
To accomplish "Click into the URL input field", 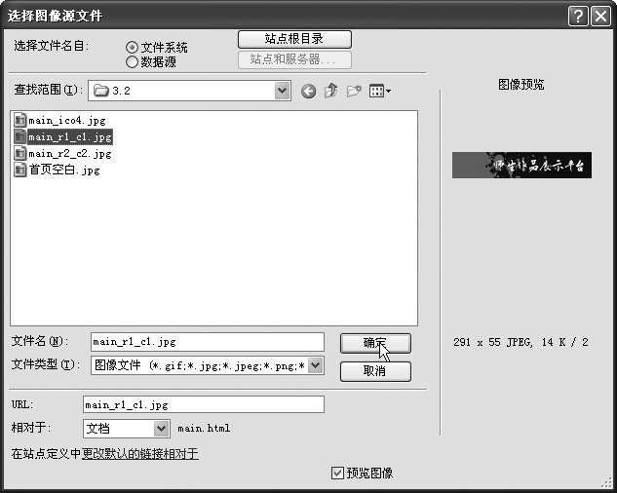I will [204, 404].
